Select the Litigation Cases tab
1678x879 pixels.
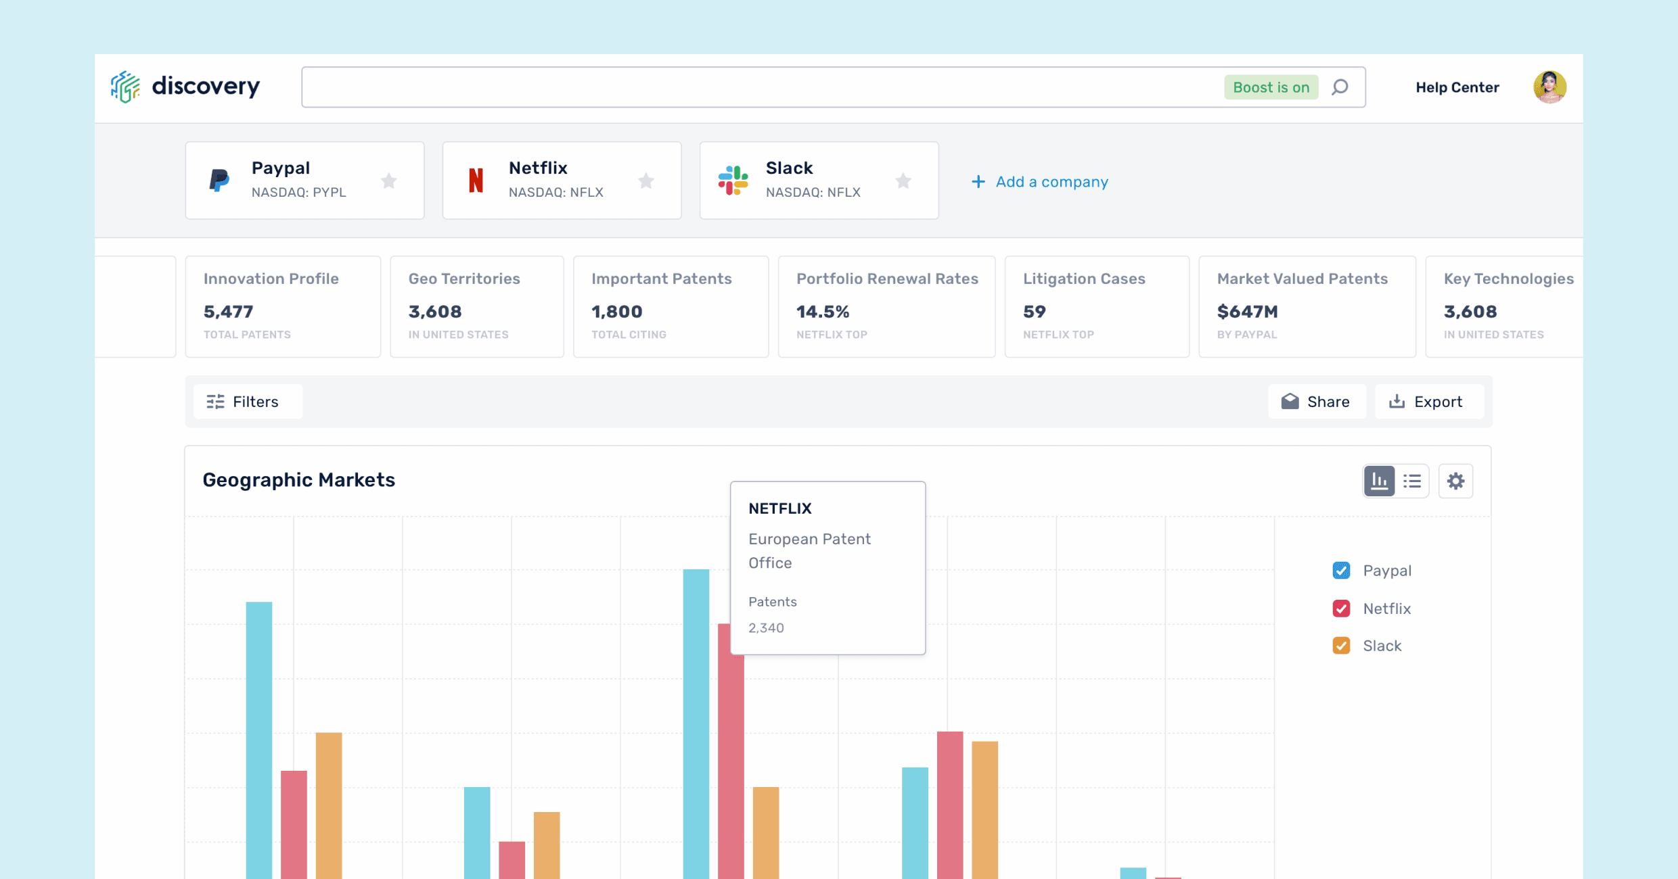click(x=1096, y=306)
